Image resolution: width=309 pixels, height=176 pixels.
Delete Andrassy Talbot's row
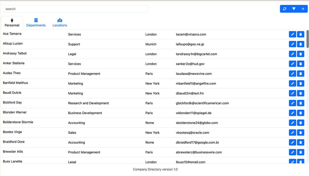pyautogui.click(x=300, y=54)
